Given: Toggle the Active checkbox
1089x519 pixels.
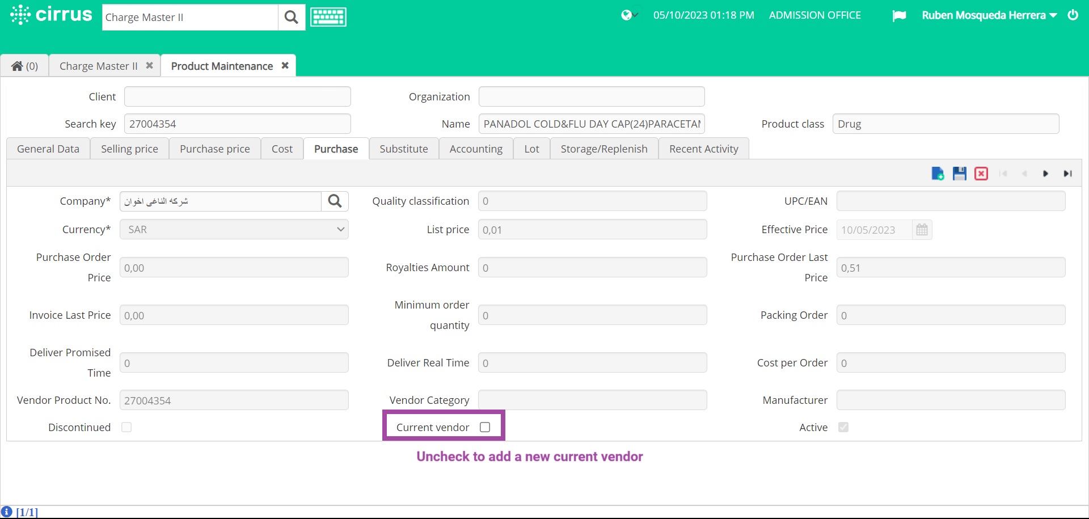Looking at the screenshot, I should (x=844, y=427).
